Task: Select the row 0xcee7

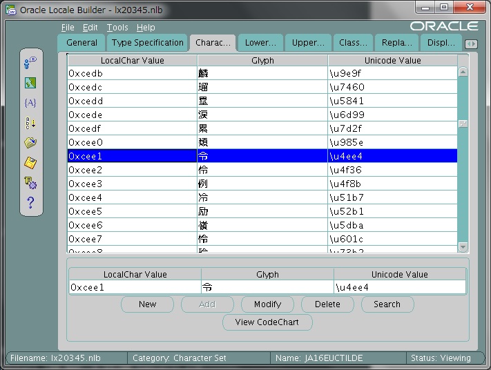Action: (262, 239)
